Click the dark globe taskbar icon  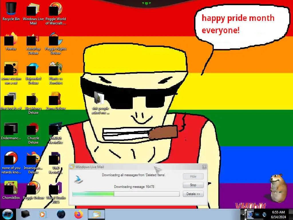coord(61,214)
